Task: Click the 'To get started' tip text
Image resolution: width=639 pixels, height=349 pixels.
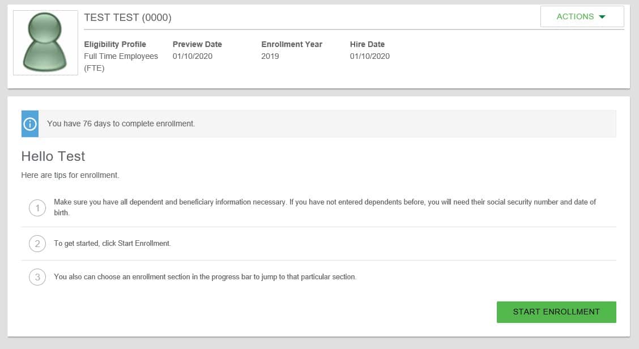Action: click(x=112, y=244)
